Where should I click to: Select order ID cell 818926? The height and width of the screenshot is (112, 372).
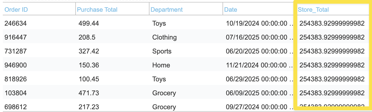click(x=16, y=79)
